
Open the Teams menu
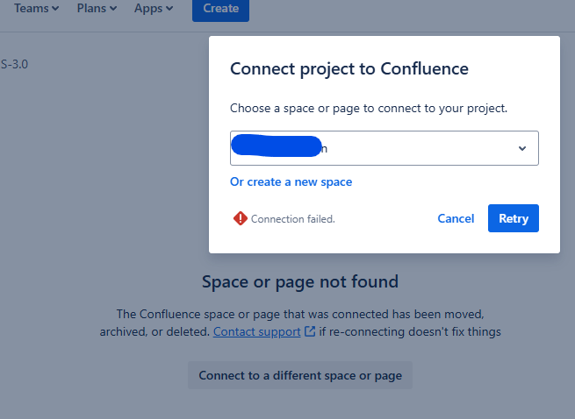coord(36,8)
